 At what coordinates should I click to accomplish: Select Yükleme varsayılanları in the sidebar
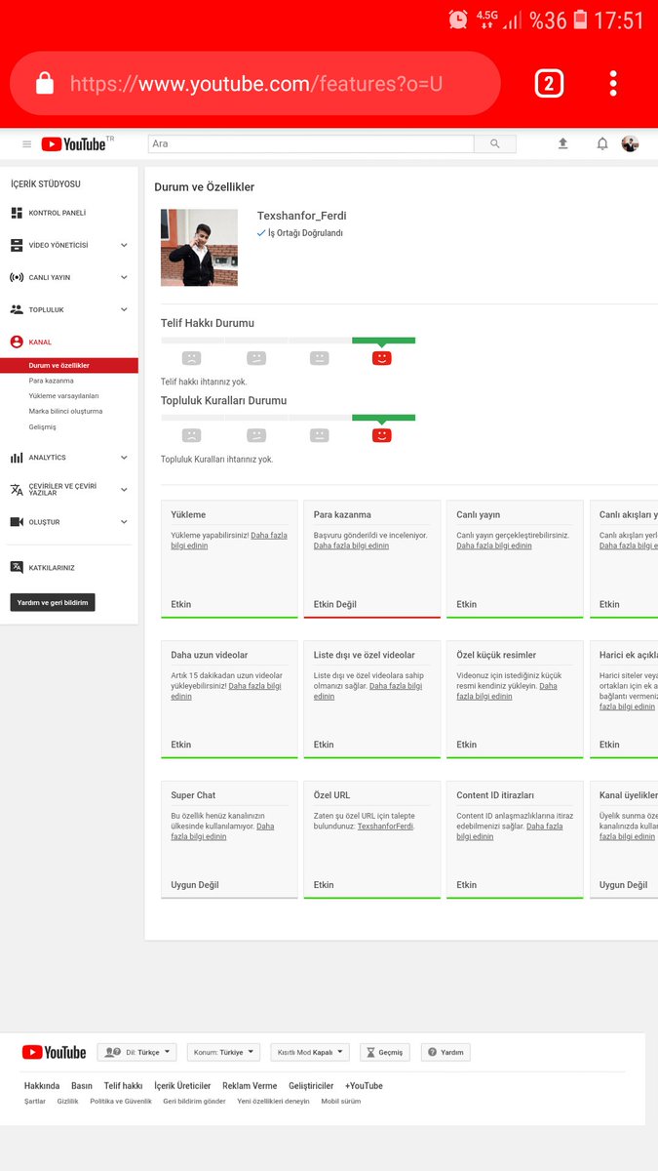tap(63, 396)
